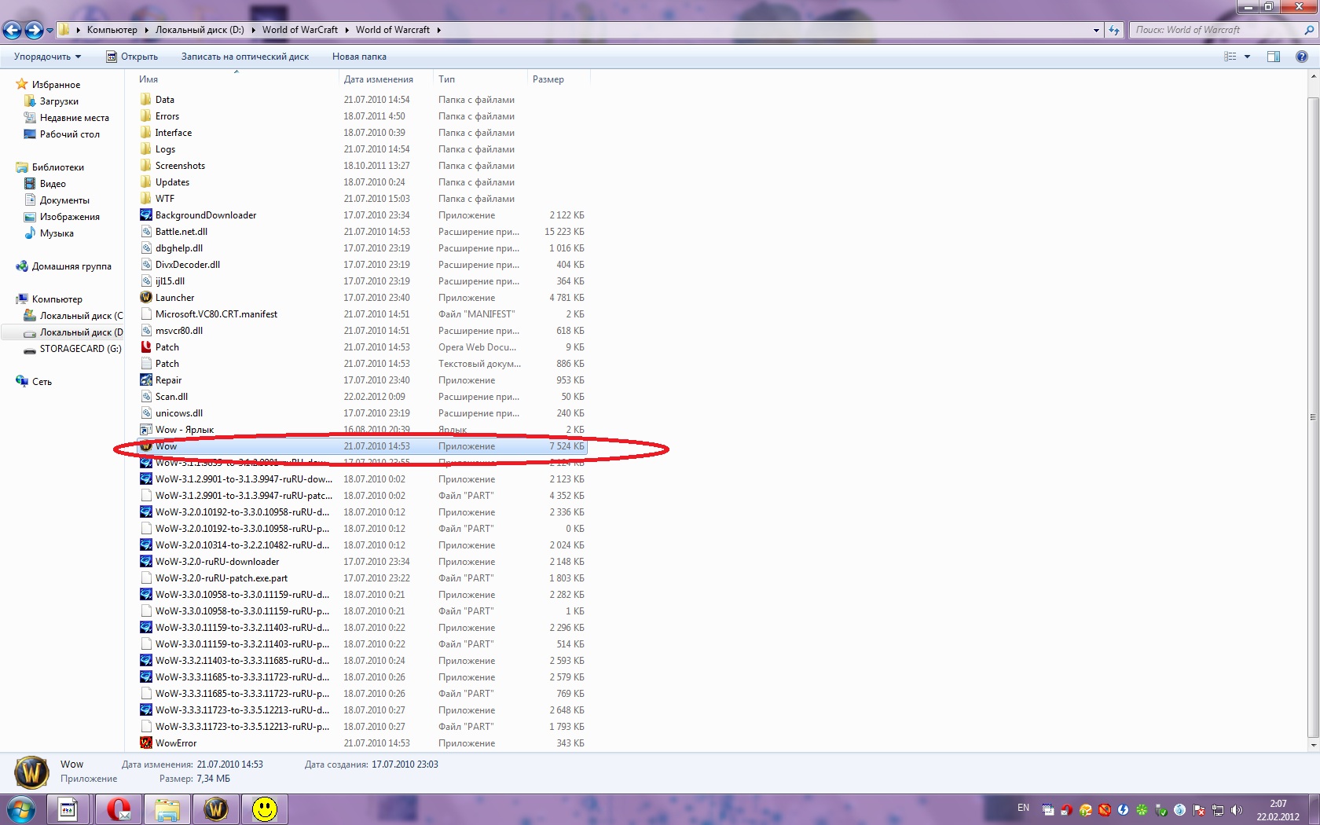This screenshot has height=825, width=1320.
Task: Open the Opera taskbar button
Action: (119, 809)
